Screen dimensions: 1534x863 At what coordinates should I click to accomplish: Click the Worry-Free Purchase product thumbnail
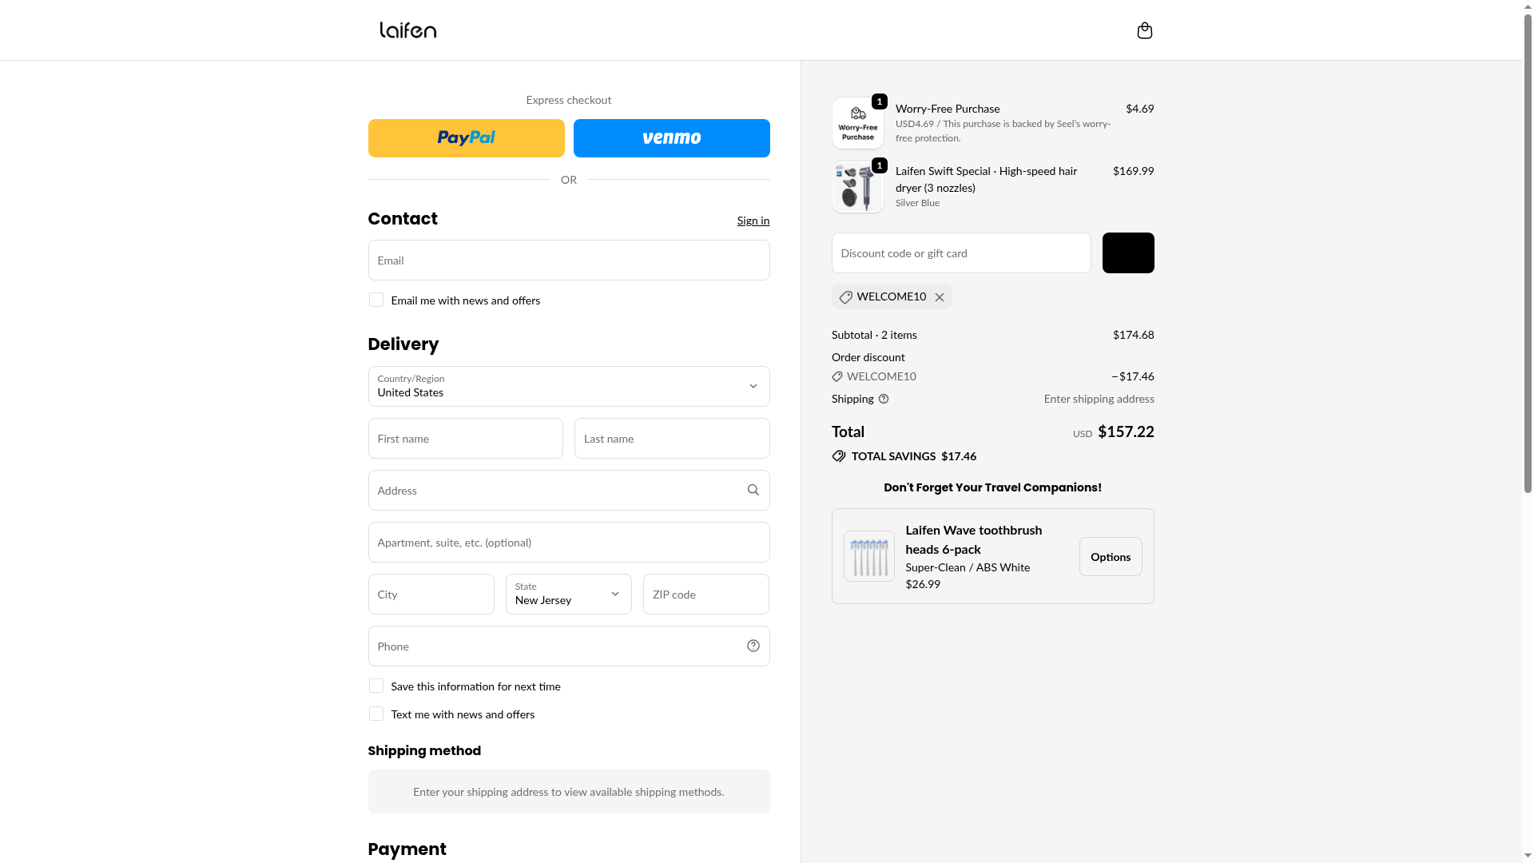tap(857, 123)
